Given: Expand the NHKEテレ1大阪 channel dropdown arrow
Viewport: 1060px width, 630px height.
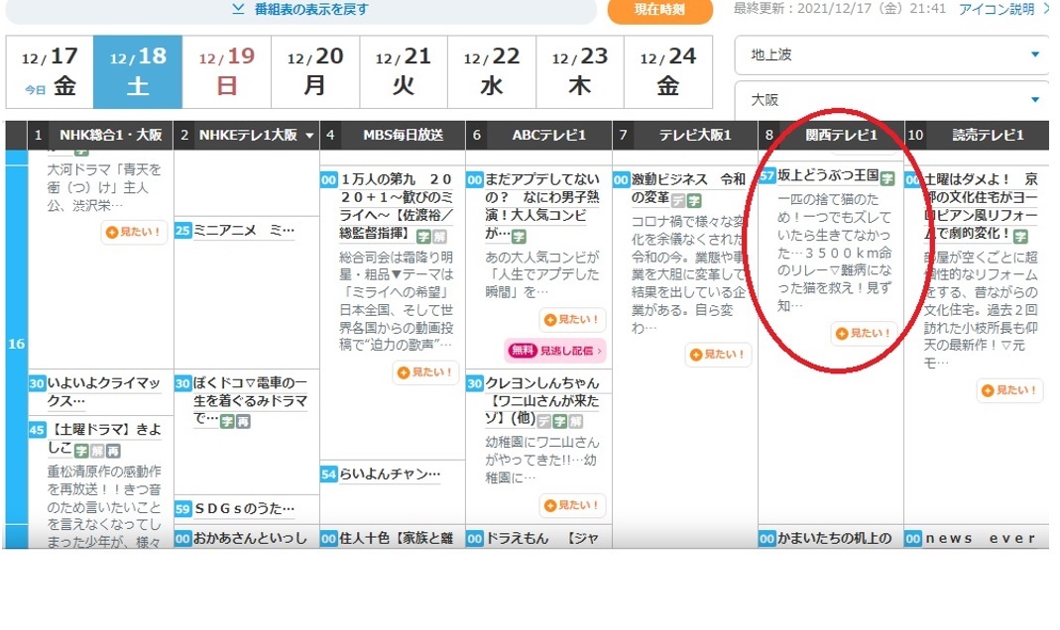Looking at the screenshot, I should click(x=309, y=136).
